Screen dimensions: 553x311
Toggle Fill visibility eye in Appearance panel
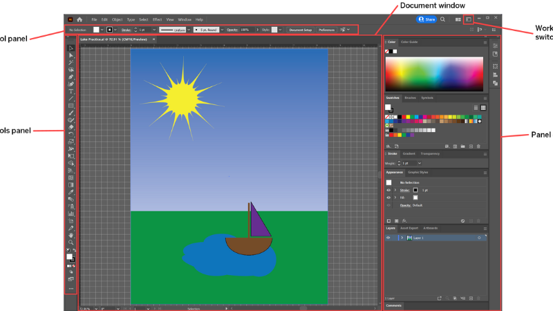tap(388, 197)
